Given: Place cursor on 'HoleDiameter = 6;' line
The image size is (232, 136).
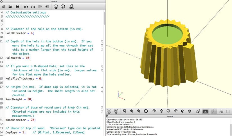Looking at the screenshot, I should tap(20, 33).
